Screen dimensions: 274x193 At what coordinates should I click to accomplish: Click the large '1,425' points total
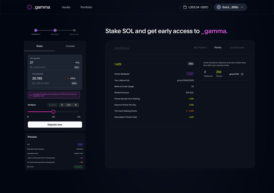(x=118, y=64)
